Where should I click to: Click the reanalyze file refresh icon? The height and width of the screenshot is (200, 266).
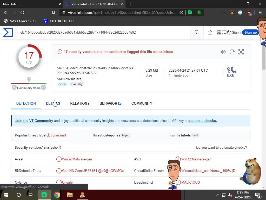click(x=232, y=52)
